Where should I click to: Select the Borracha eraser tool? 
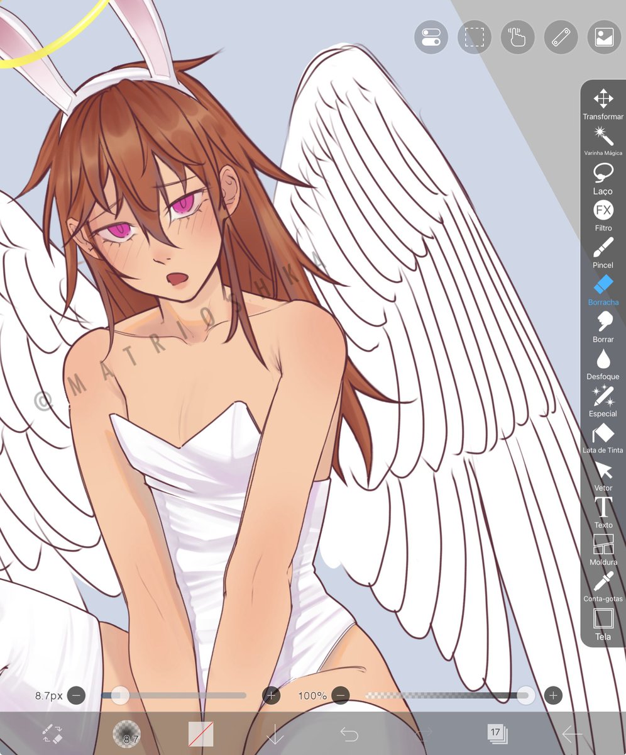tap(603, 290)
